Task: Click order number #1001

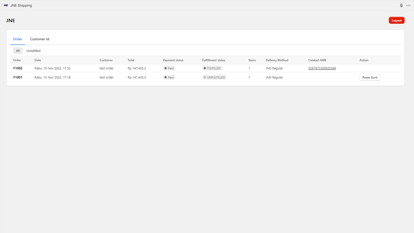Action: tap(17, 77)
